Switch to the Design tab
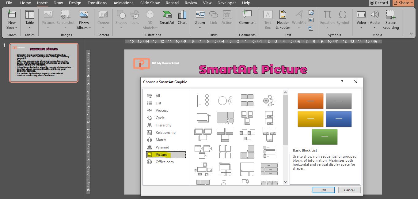This screenshot has height=199, width=418. (75, 3)
